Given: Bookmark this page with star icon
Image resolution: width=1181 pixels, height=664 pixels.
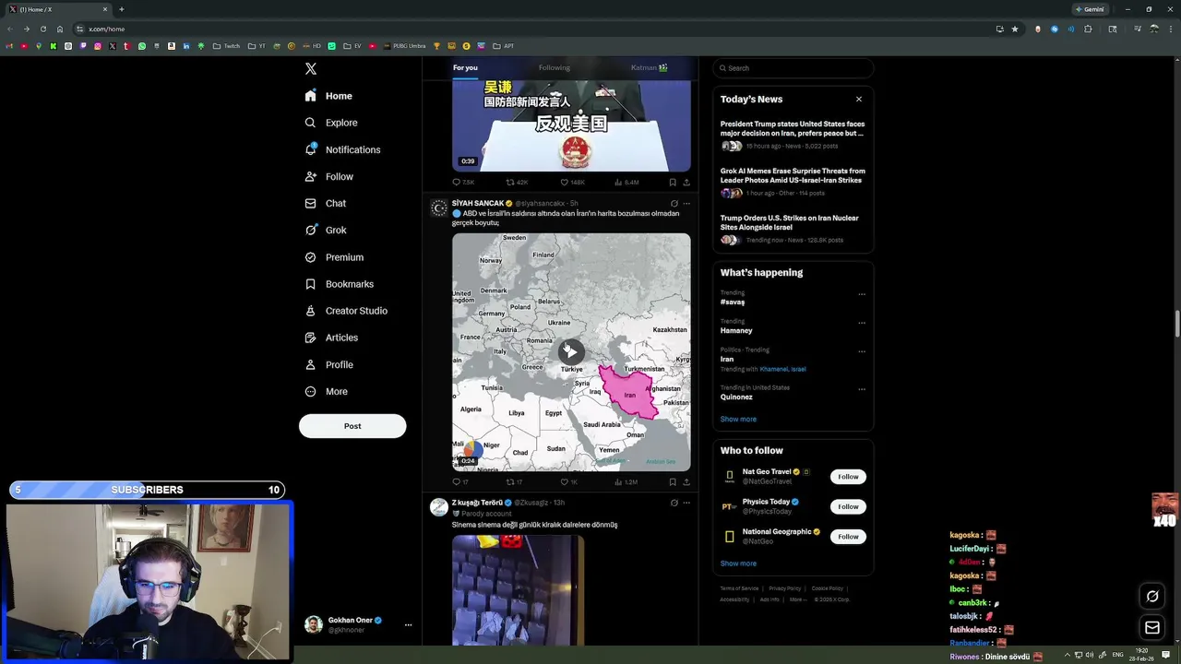Looking at the screenshot, I should tap(1015, 29).
